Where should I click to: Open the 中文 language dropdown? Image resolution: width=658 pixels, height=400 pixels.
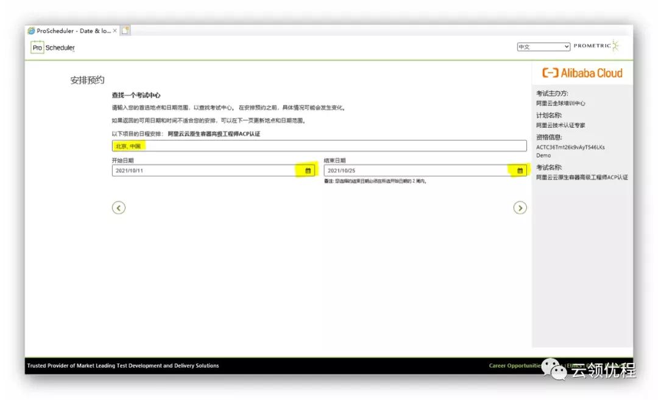pyautogui.click(x=543, y=46)
